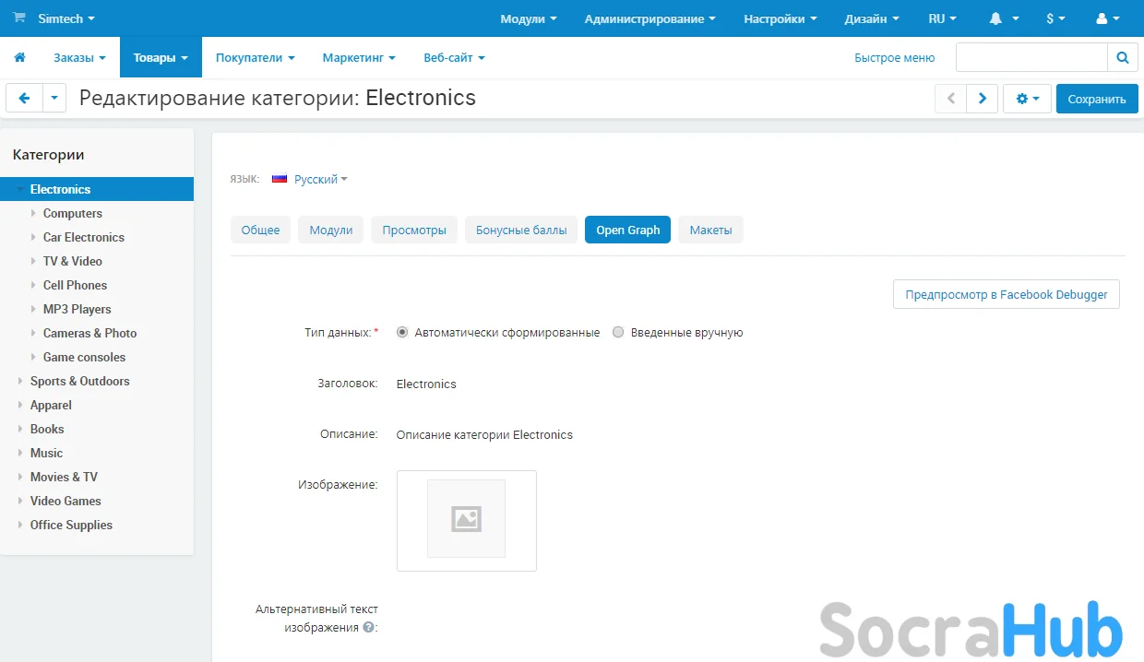Expand the Sports & Outdoors category
This screenshot has width=1144, height=662.
(x=21, y=381)
